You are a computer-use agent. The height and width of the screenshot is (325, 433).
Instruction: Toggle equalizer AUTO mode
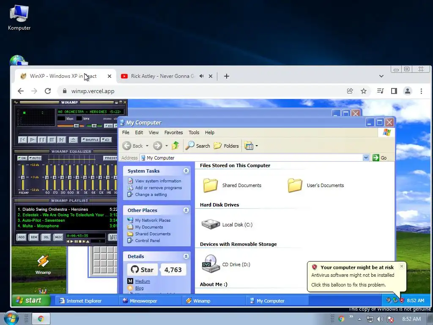[x=35, y=158]
